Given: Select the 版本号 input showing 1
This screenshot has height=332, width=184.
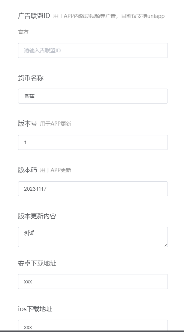Looking at the screenshot, I should click(x=93, y=142).
